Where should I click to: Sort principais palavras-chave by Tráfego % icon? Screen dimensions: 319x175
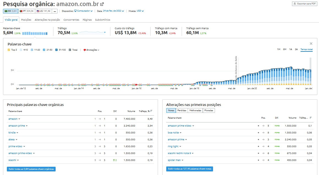tap(151, 111)
